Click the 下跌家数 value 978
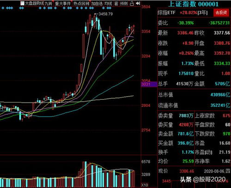Screen dimensions: 231x188 tap(226, 133)
